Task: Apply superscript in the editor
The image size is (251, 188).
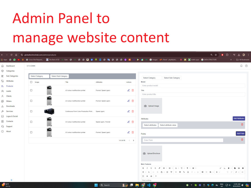Action: tap(220, 168)
